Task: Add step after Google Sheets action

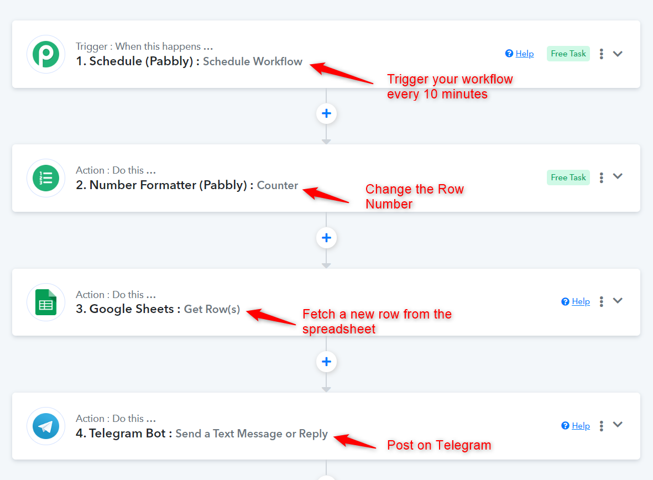Action: pos(326,362)
